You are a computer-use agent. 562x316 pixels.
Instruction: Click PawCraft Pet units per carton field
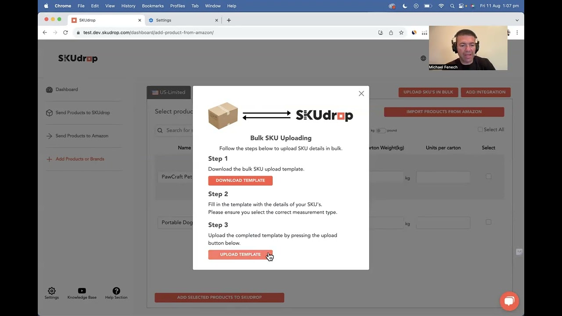(x=443, y=177)
